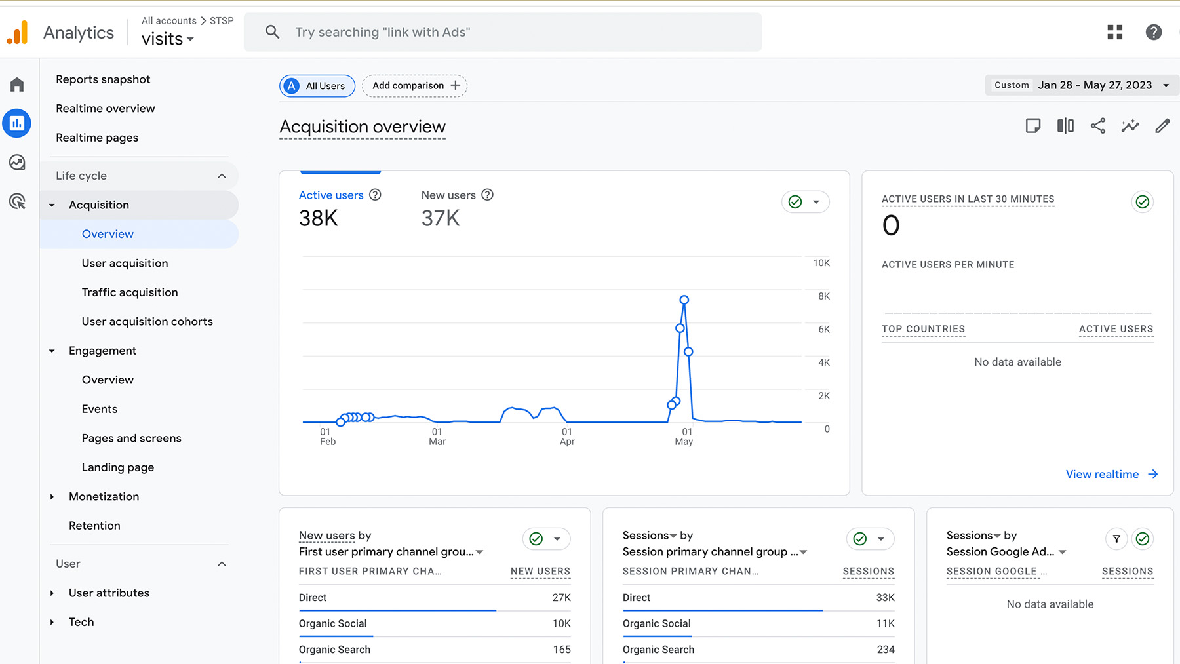
Task: Select the New users metric tab
Action: (448, 195)
